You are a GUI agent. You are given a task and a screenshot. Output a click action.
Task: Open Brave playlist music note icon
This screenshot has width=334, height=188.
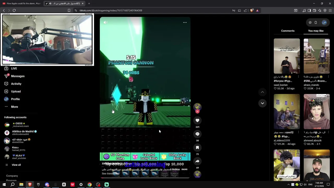pyautogui.click(x=304, y=10)
